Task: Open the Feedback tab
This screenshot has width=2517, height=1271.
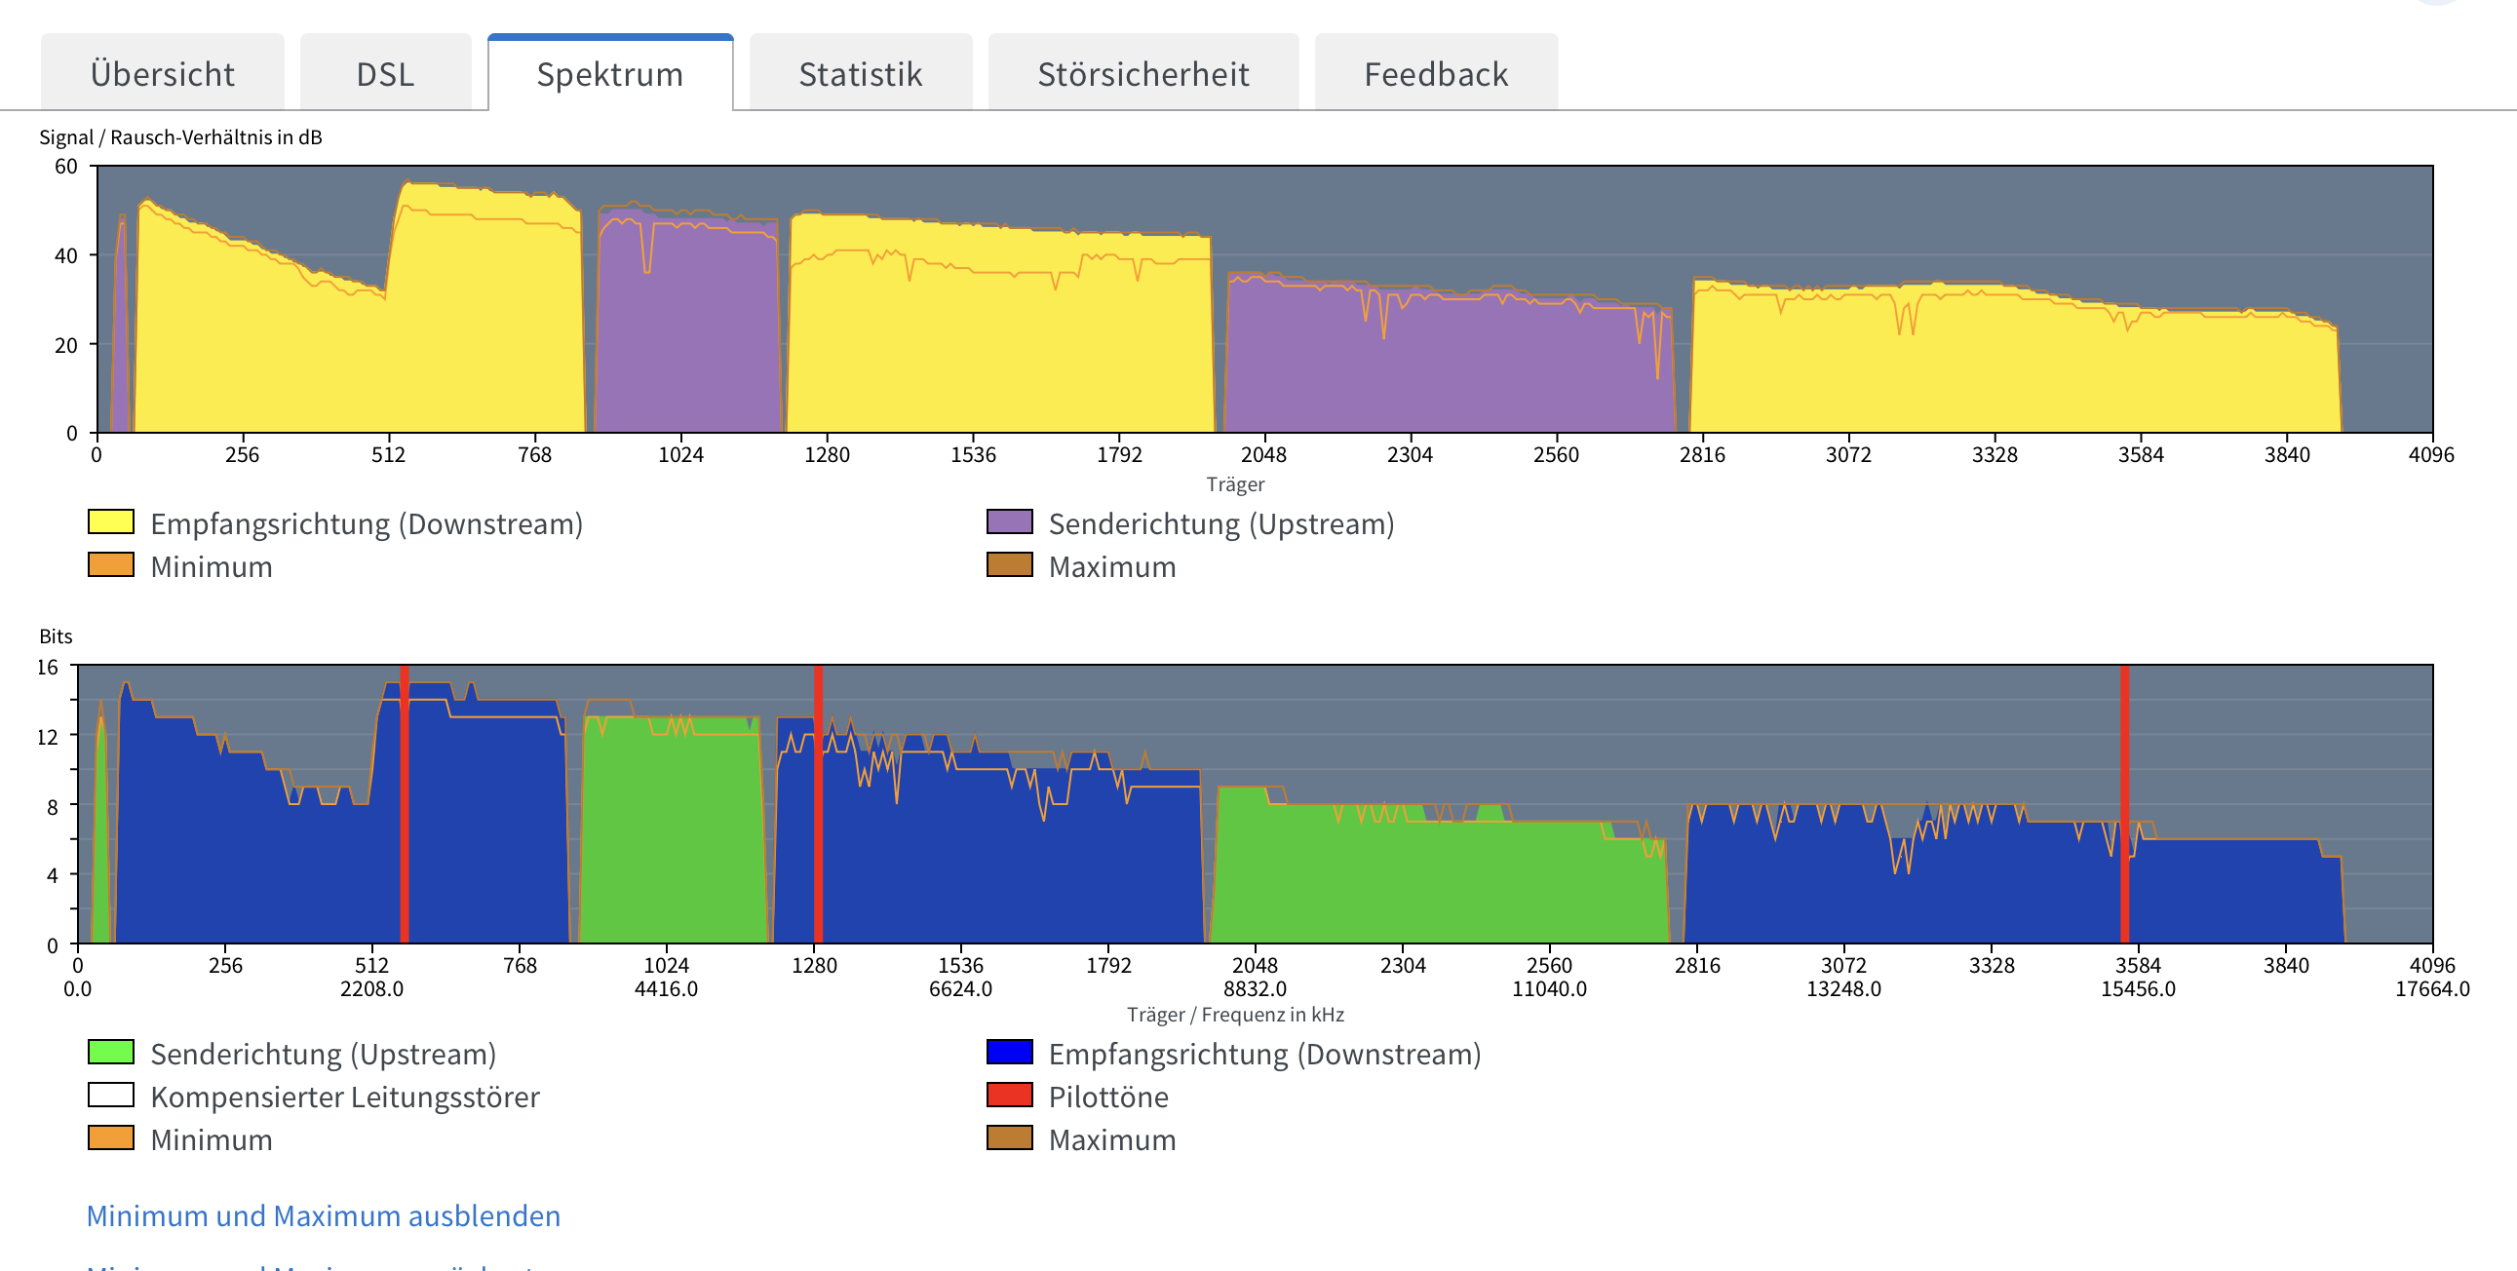Action: click(1435, 74)
